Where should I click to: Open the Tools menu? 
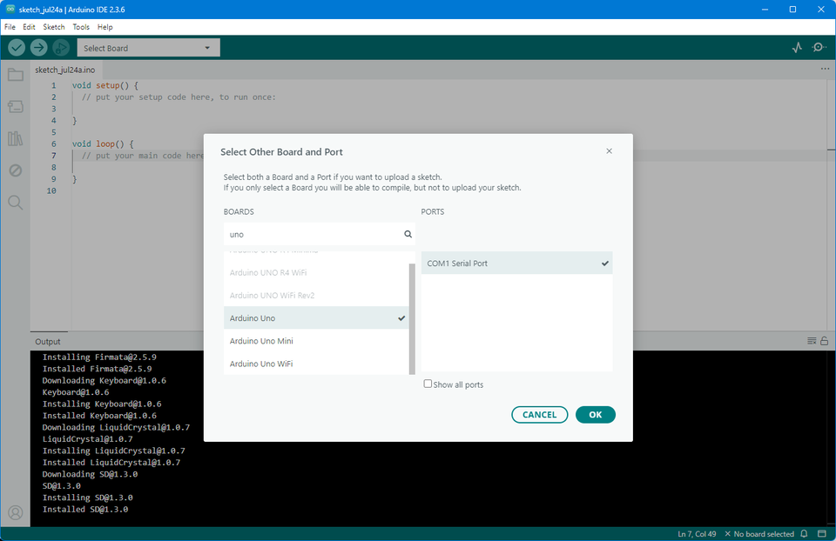[x=81, y=26]
